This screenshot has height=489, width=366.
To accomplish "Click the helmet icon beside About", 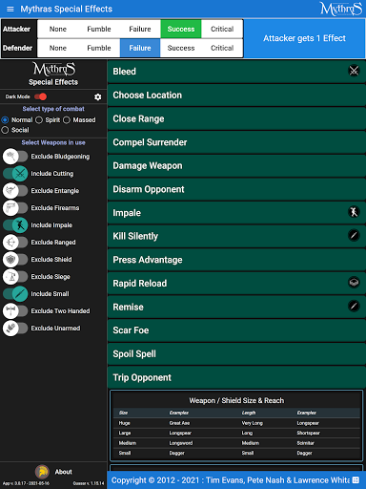I will point(42,472).
